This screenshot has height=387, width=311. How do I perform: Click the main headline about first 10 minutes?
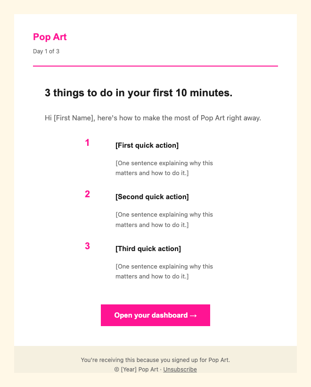tap(139, 93)
